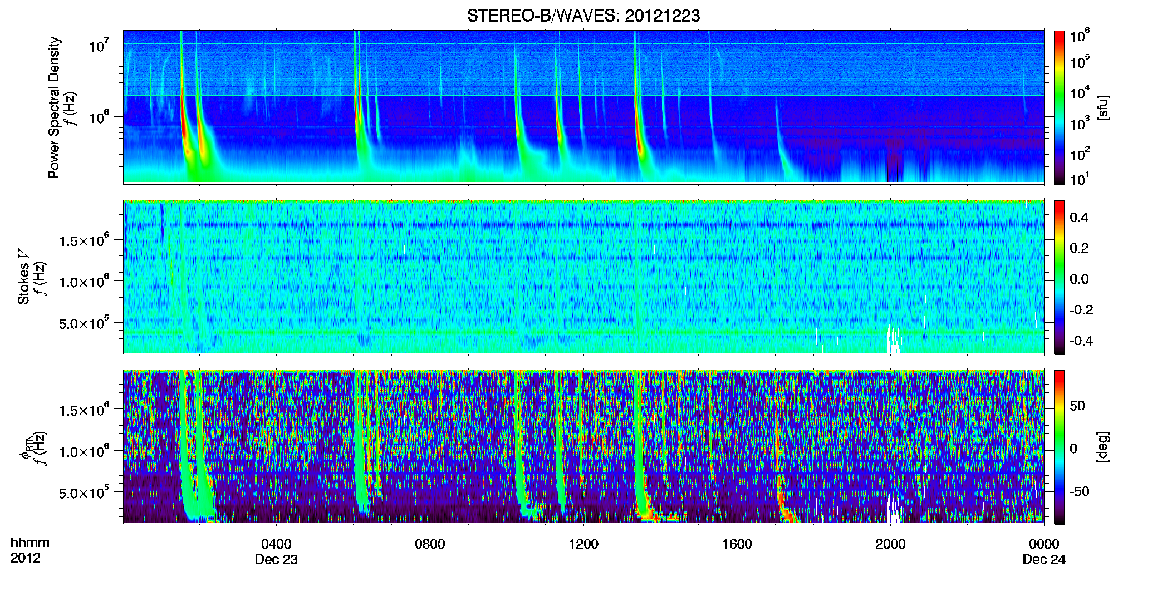The width and height of the screenshot is (1167, 601).
Task: Click the 2012 year label
Action: coord(25,558)
